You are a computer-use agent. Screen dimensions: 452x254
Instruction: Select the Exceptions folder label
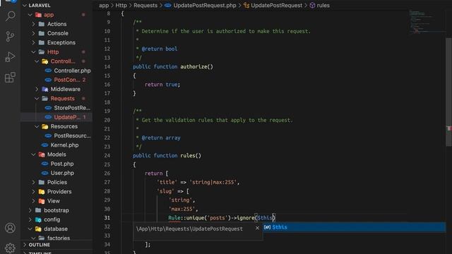pyautogui.click(x=61, y=42)
